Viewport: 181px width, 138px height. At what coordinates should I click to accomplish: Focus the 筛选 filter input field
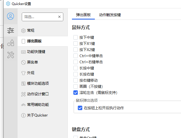click(x=42, y=17)
